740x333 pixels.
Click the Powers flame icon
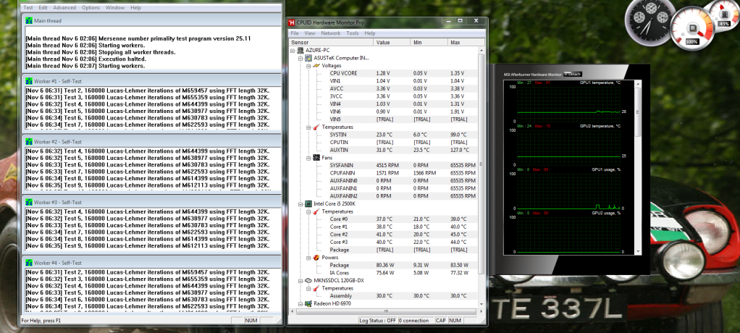[316, 258]
